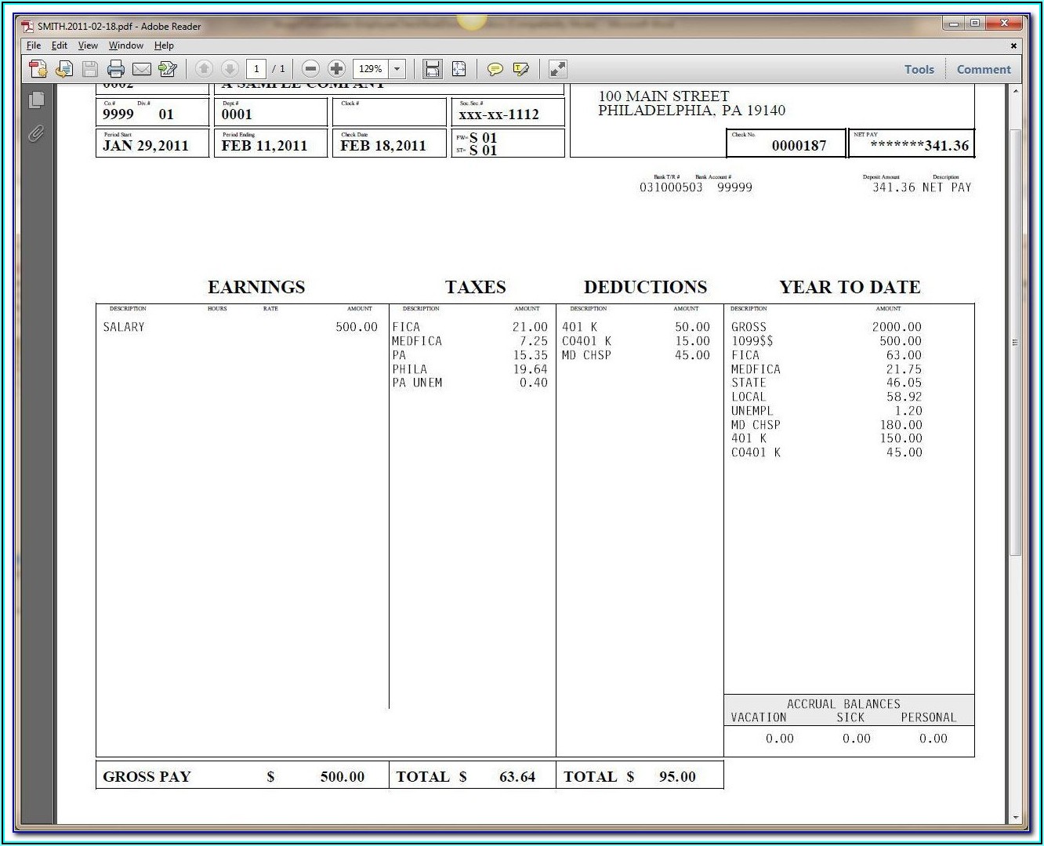This screenshot has height=846, width=1044.
Task: Open the Comment pane
Action: pyautogui.click(x=983, y=69)
